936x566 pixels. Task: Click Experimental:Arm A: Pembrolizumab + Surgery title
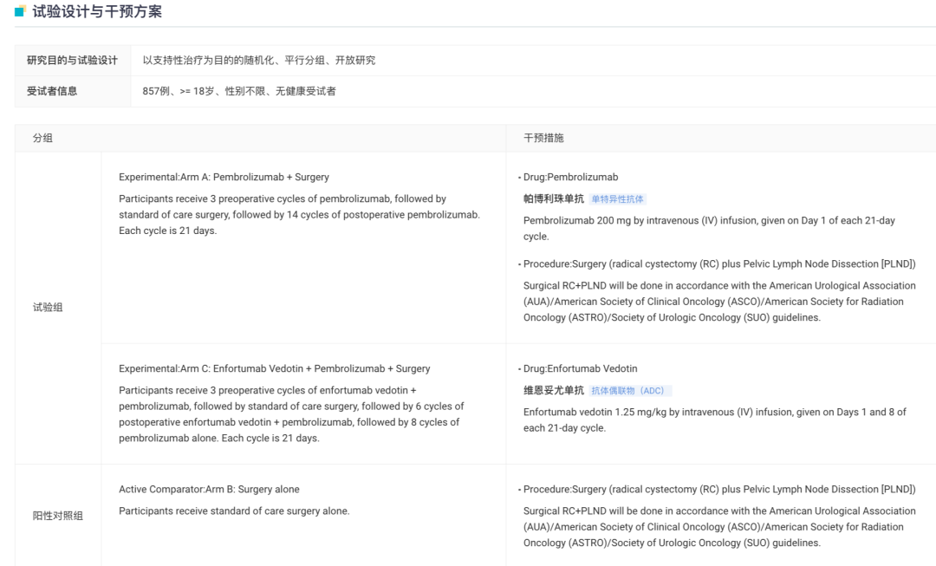coord(224,178)
